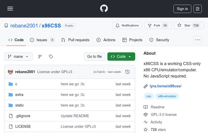Click Issues count badge 3
The width and height of the screenshot is (208, 133).
(52, 40)
